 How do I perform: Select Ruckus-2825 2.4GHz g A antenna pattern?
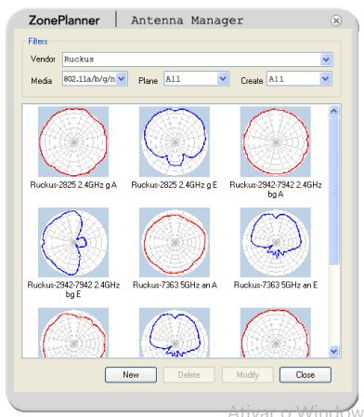(x=73, y=141)
